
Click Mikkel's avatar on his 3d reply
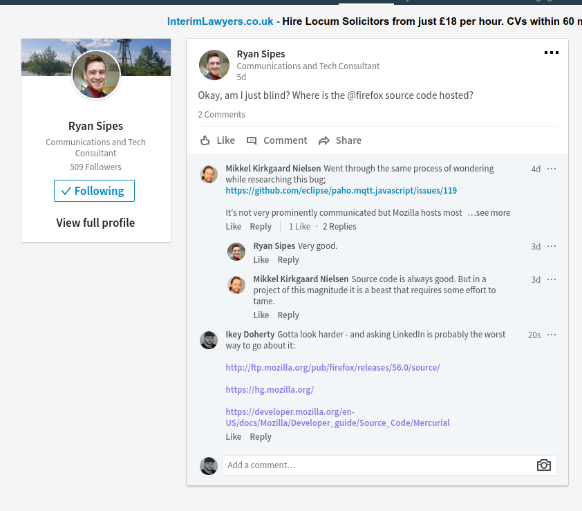coord(236,285)
